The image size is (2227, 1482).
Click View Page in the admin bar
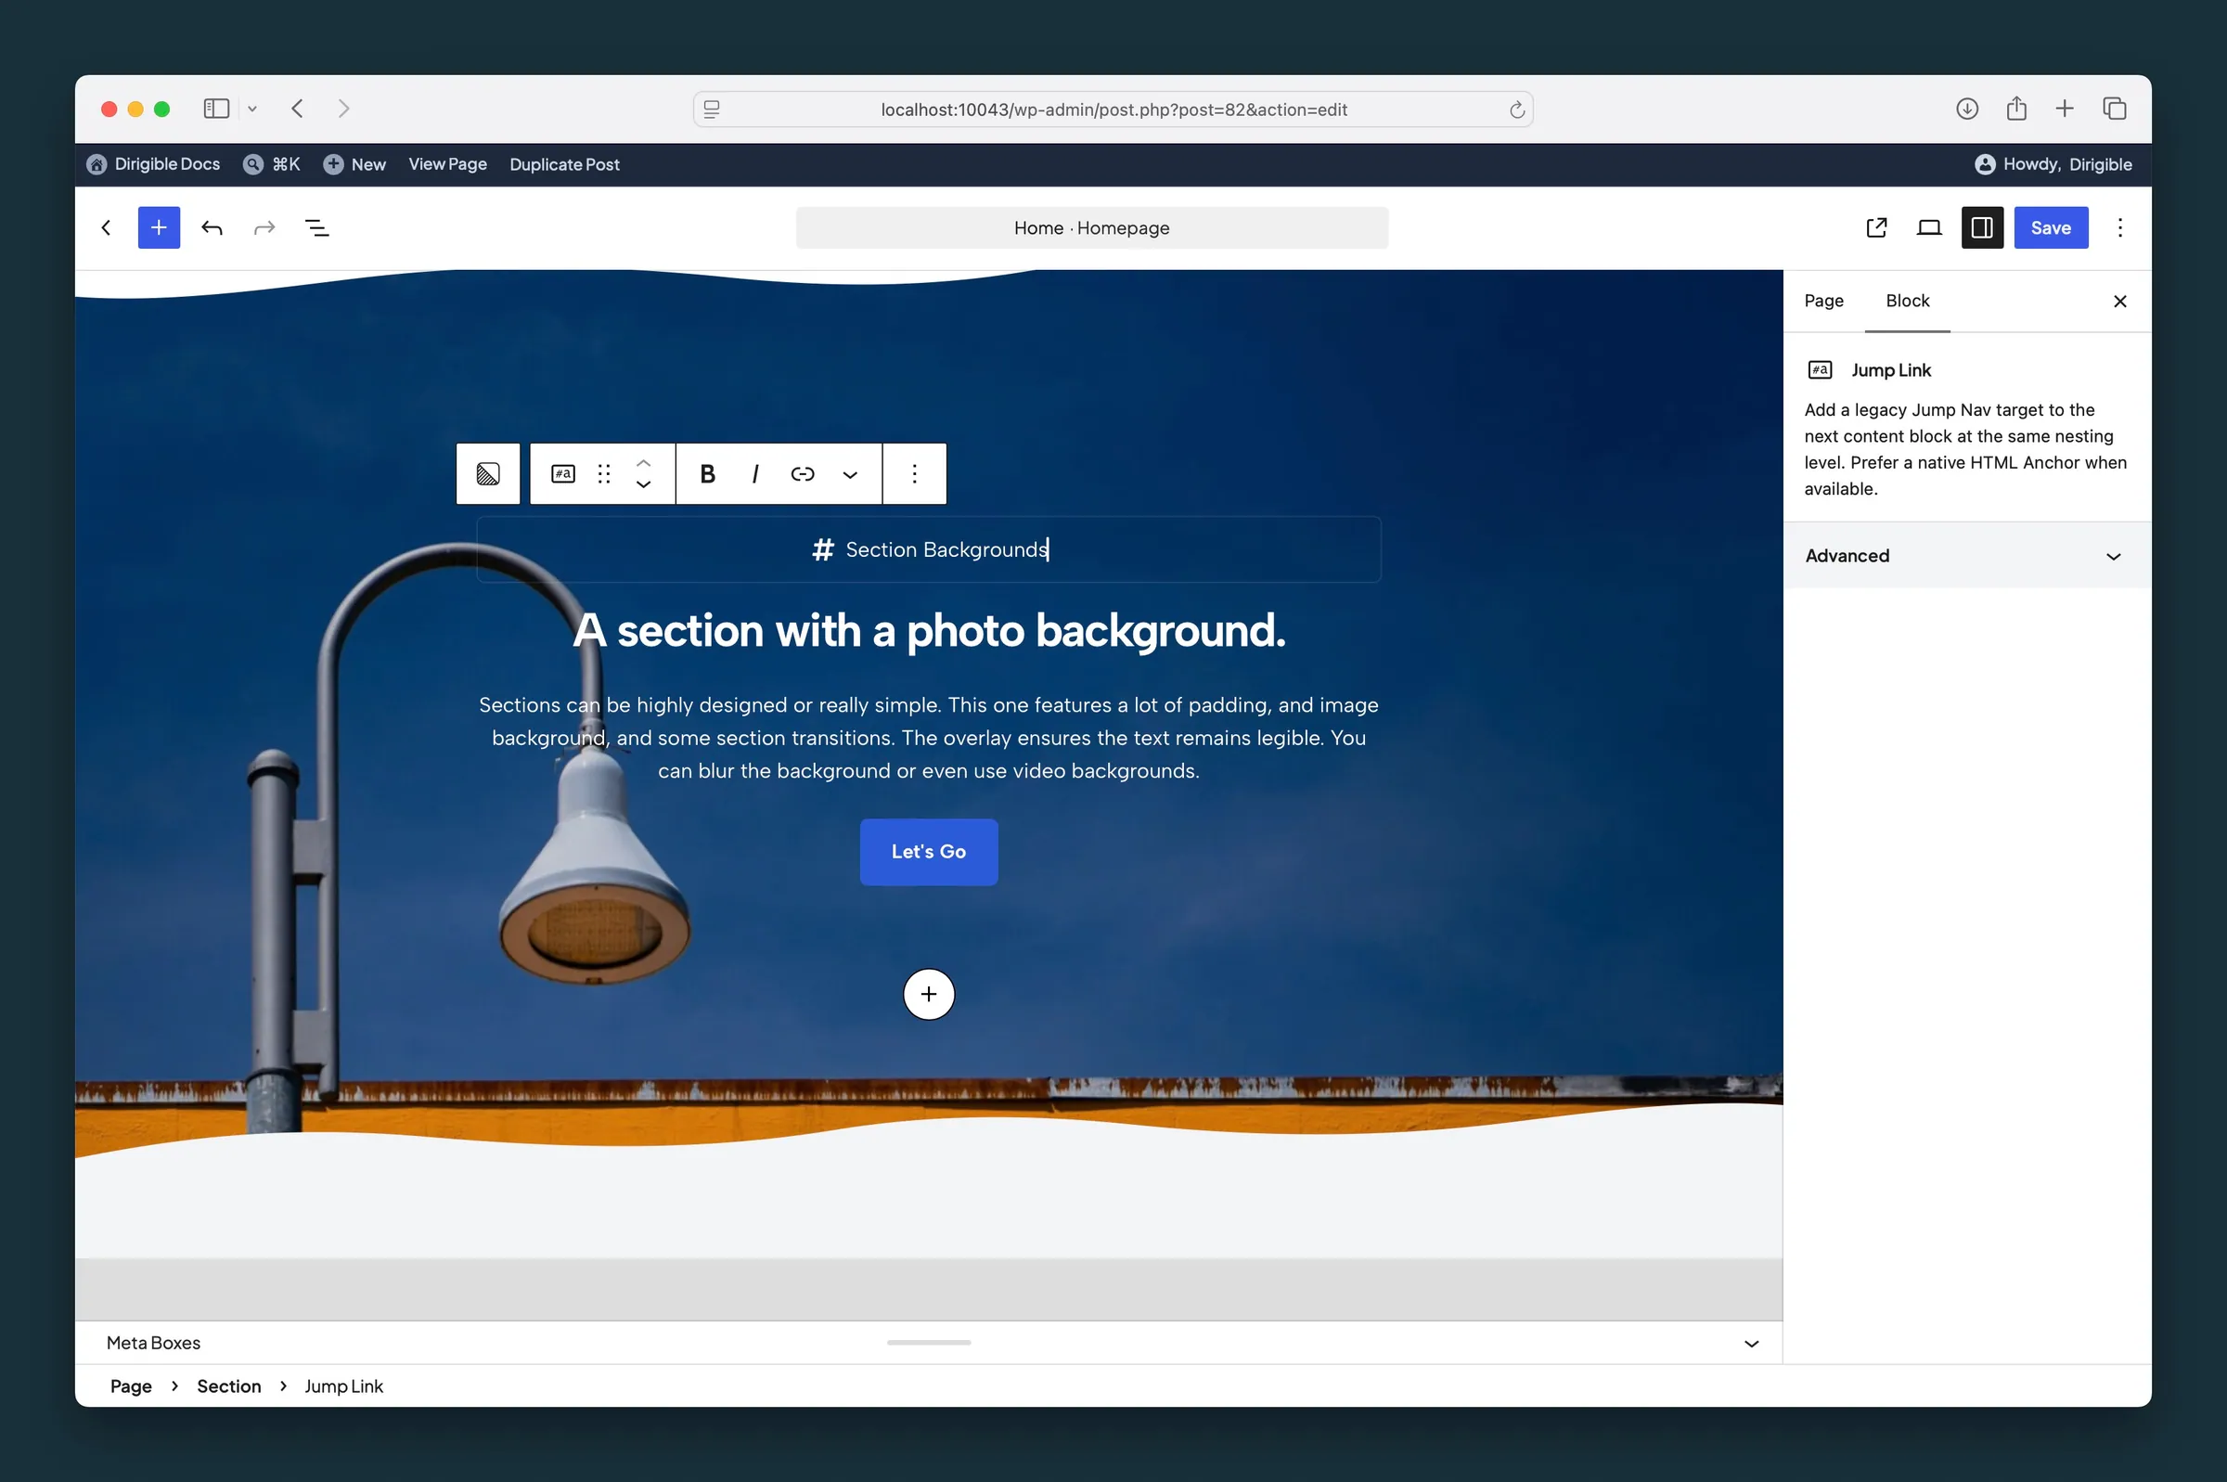coord(448,164)
